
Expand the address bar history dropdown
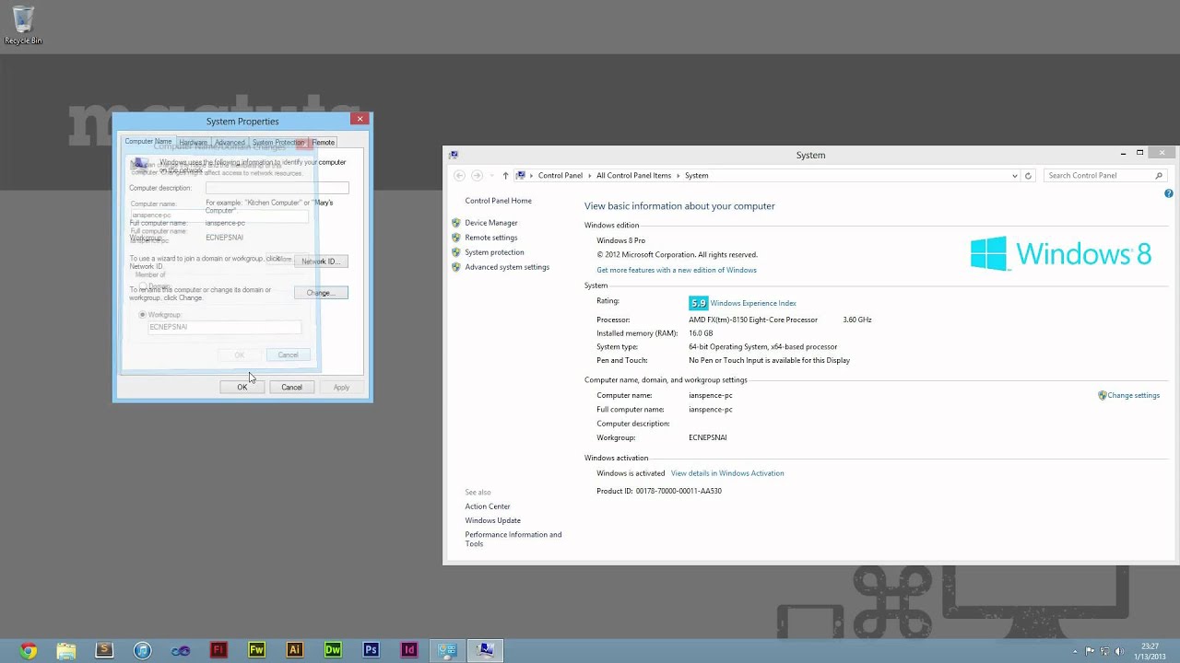tap(1015, 175)
